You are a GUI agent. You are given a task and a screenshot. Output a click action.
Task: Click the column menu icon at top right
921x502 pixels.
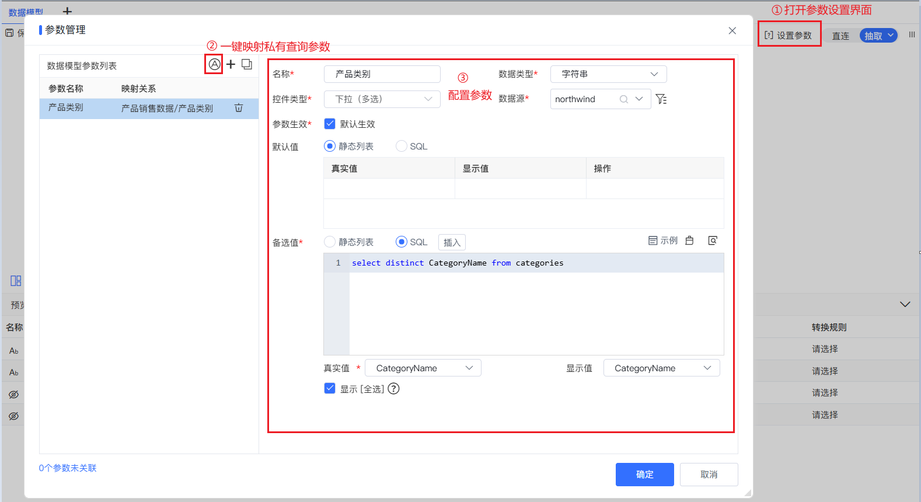point(912,35)
